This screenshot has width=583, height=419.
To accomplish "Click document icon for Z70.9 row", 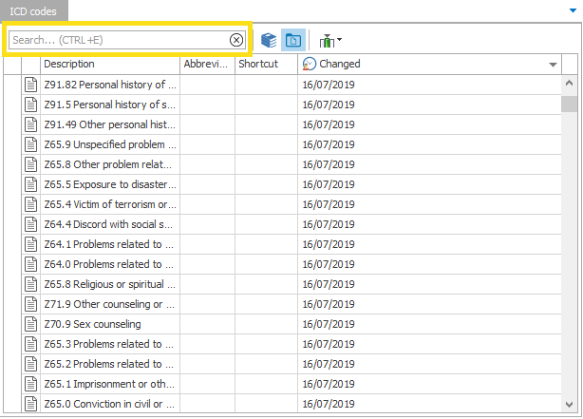I will (31, 324).
